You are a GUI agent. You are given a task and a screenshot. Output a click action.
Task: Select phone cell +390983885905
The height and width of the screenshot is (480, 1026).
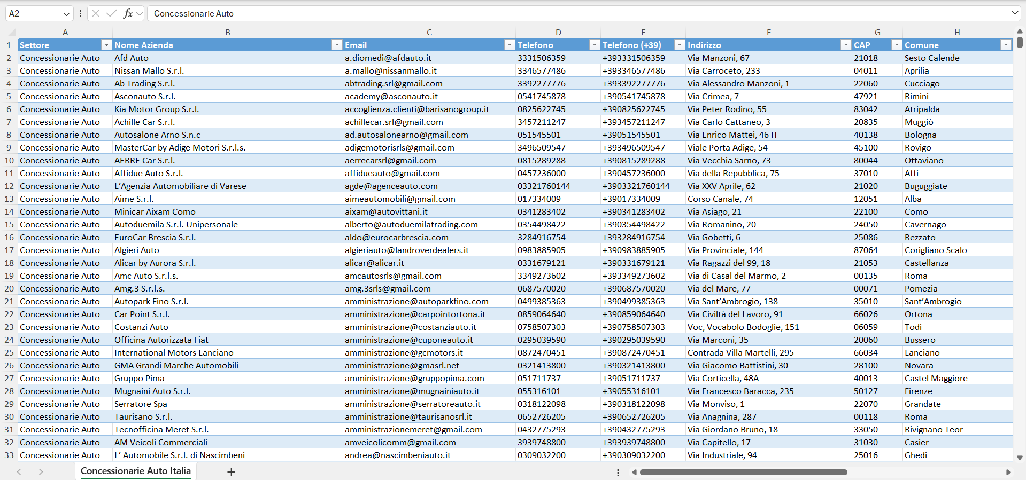pyautogui.click(x=643, y=250)
